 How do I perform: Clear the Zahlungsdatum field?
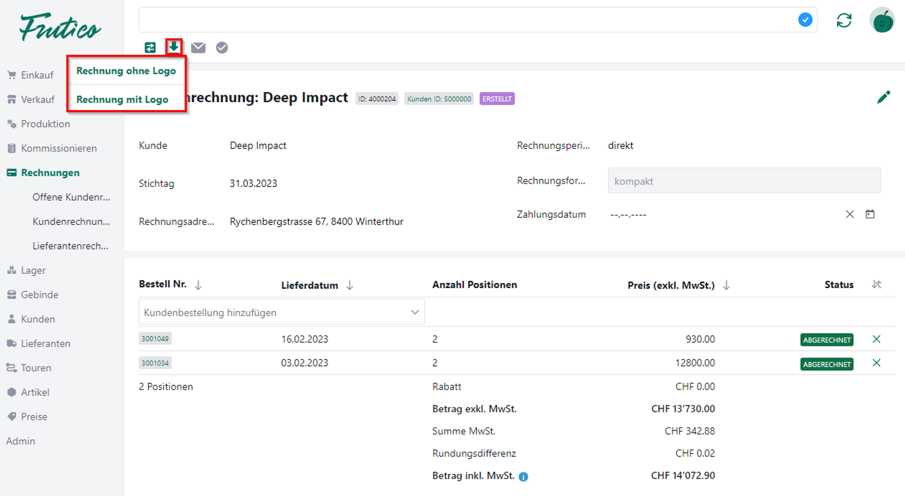coord(850,214)
